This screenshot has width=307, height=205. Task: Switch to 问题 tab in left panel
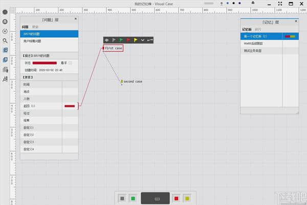click(25, 27)
